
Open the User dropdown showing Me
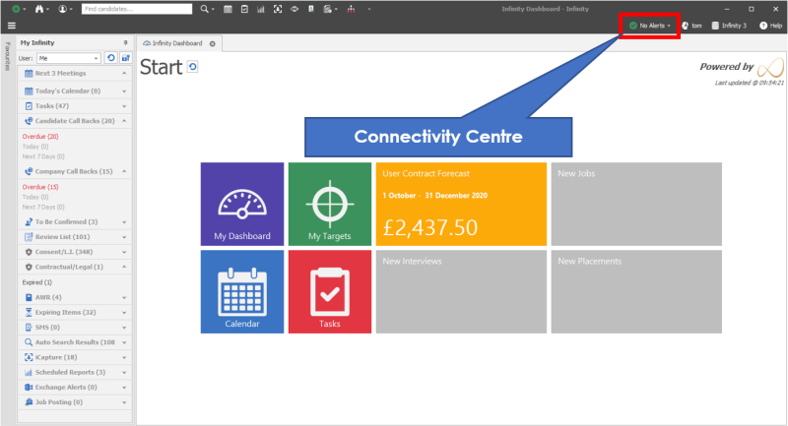click(x=69, y=58)
